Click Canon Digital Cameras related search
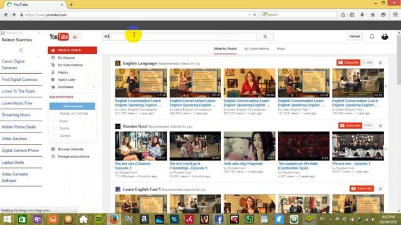The height and width of the screenshot is (225, 401). [13, 64]
